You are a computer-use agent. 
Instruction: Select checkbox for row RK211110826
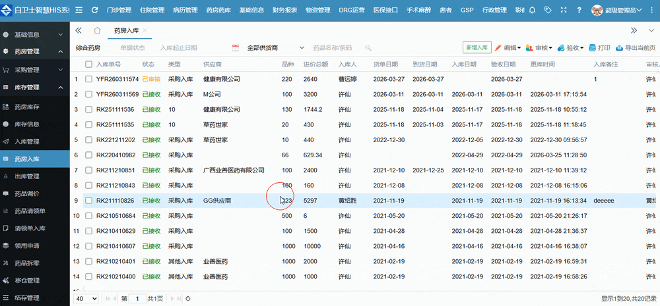click(x=88, y=200)
